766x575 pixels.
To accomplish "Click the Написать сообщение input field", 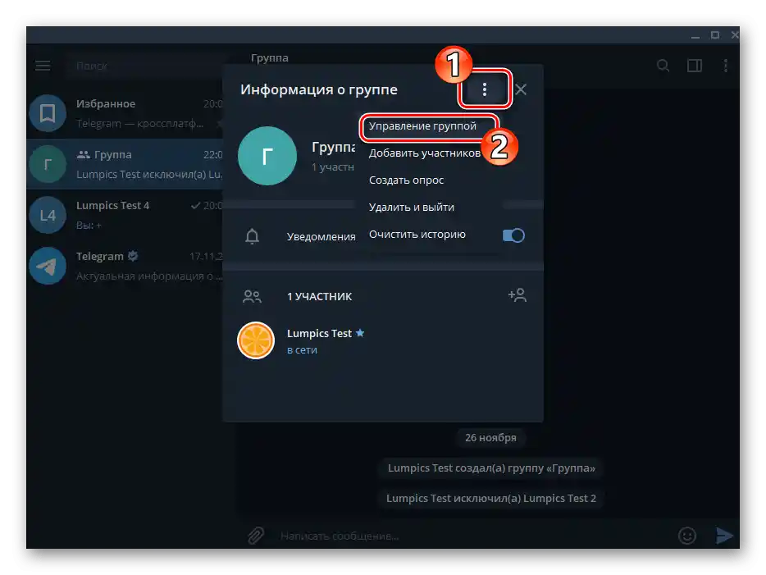I will pos(410,535).
